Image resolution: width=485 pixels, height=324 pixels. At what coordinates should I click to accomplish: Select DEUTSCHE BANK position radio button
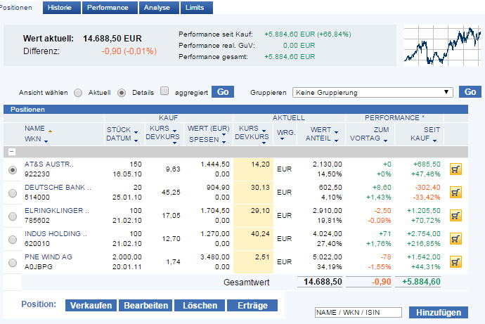[13, 193]
